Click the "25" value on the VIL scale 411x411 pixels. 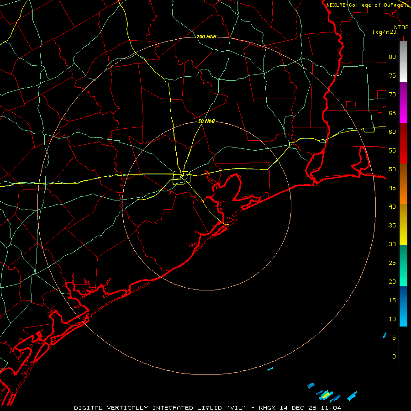click(x=392, y=263)
